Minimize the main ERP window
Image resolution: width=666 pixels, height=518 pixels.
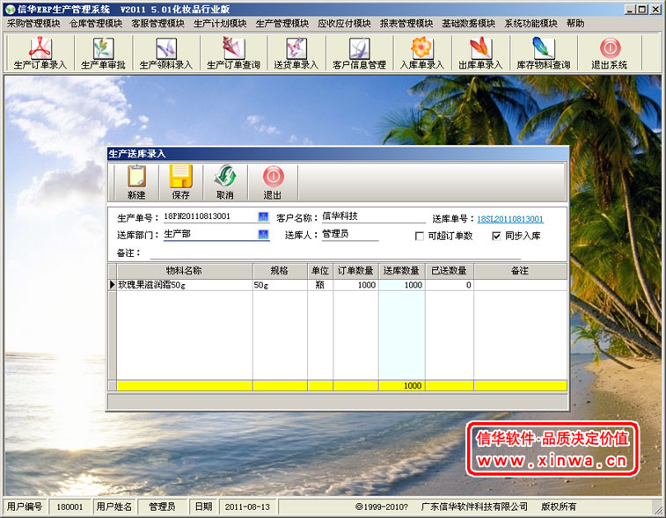pyautogui.click(x=630, y=9)
